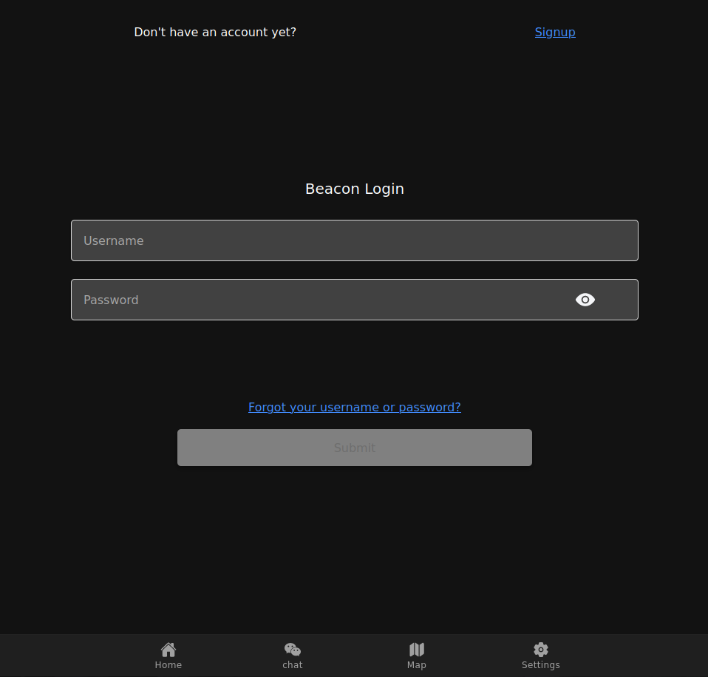Focus the Password input field

pyautogui.click(x=355, y=300)
